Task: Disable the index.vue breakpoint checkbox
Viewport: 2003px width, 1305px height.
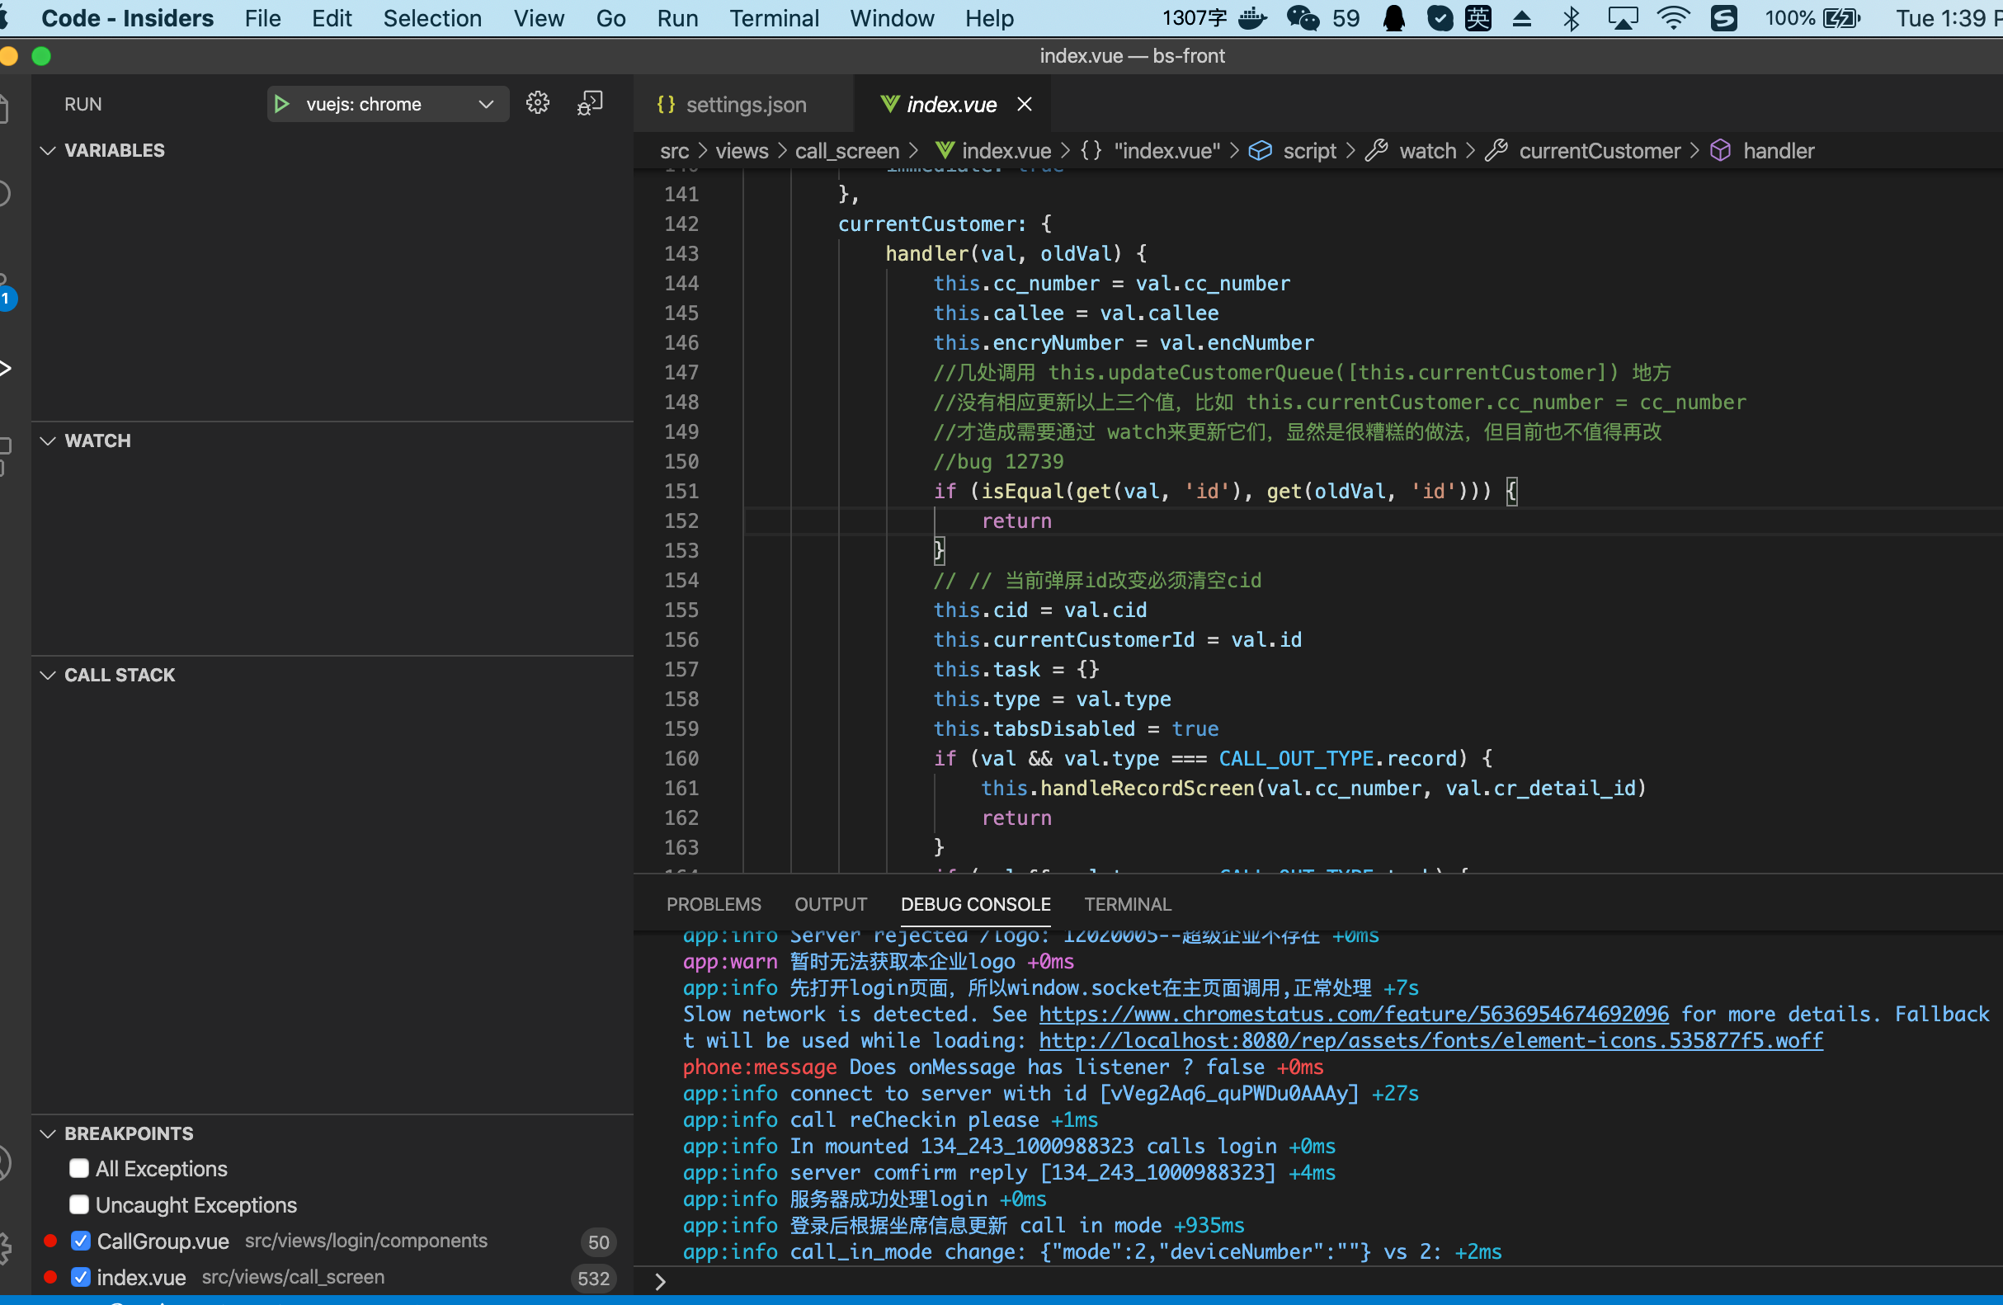Action: coord(81,1276)
